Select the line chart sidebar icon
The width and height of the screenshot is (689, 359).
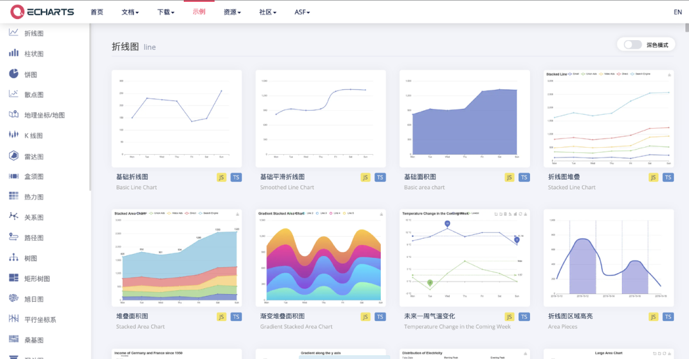point(13,32)
